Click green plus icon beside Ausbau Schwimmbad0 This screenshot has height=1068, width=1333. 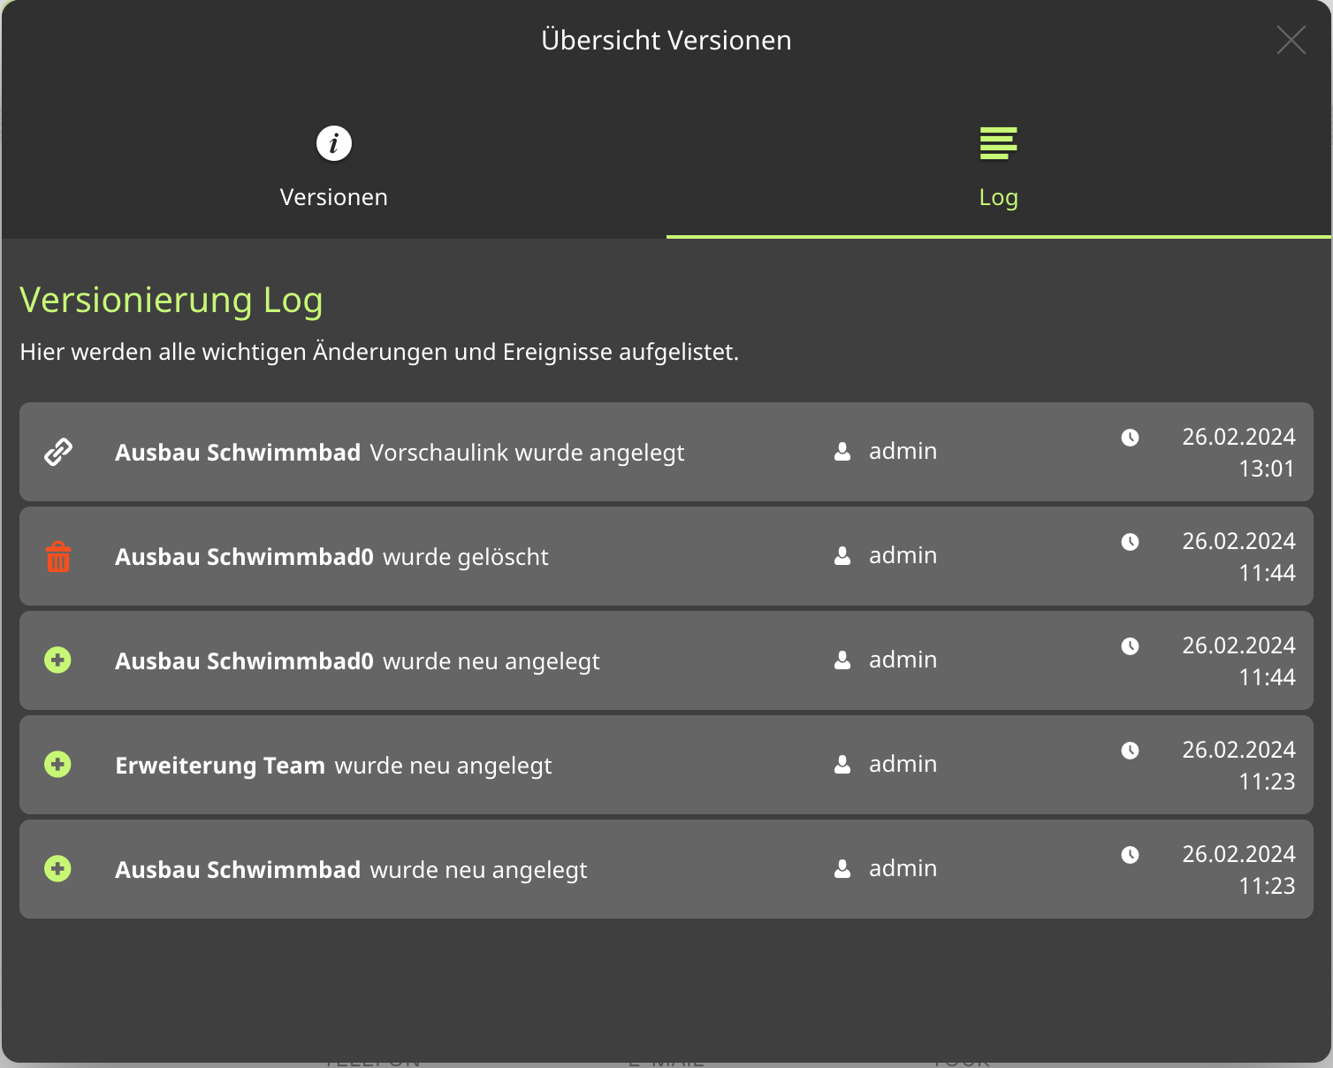(x=58, y=660)
